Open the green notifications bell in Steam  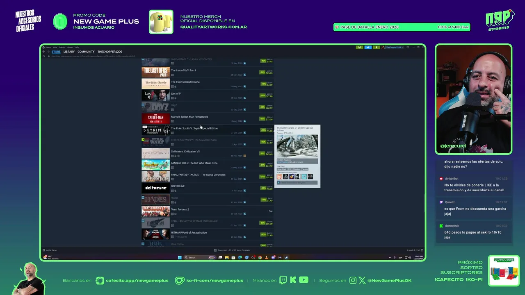point(376,47)
